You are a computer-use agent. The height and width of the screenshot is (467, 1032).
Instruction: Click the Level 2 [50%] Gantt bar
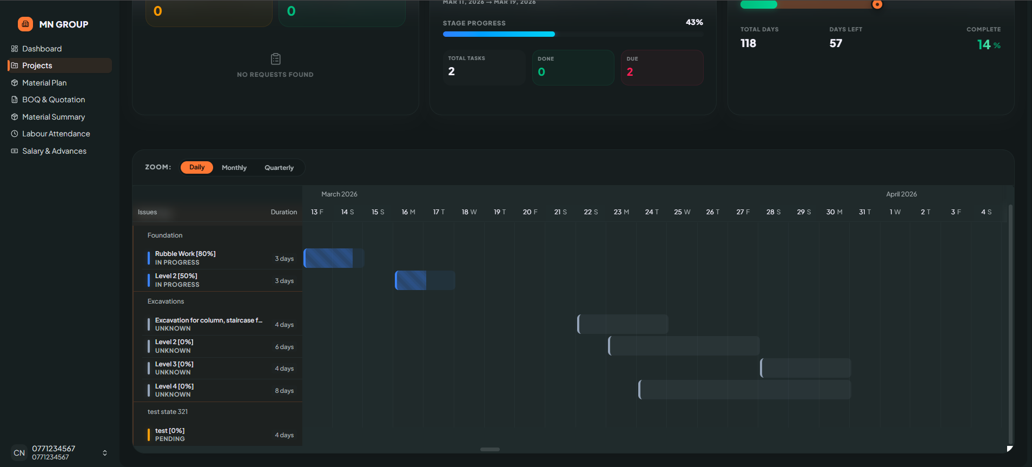point(425,280)
